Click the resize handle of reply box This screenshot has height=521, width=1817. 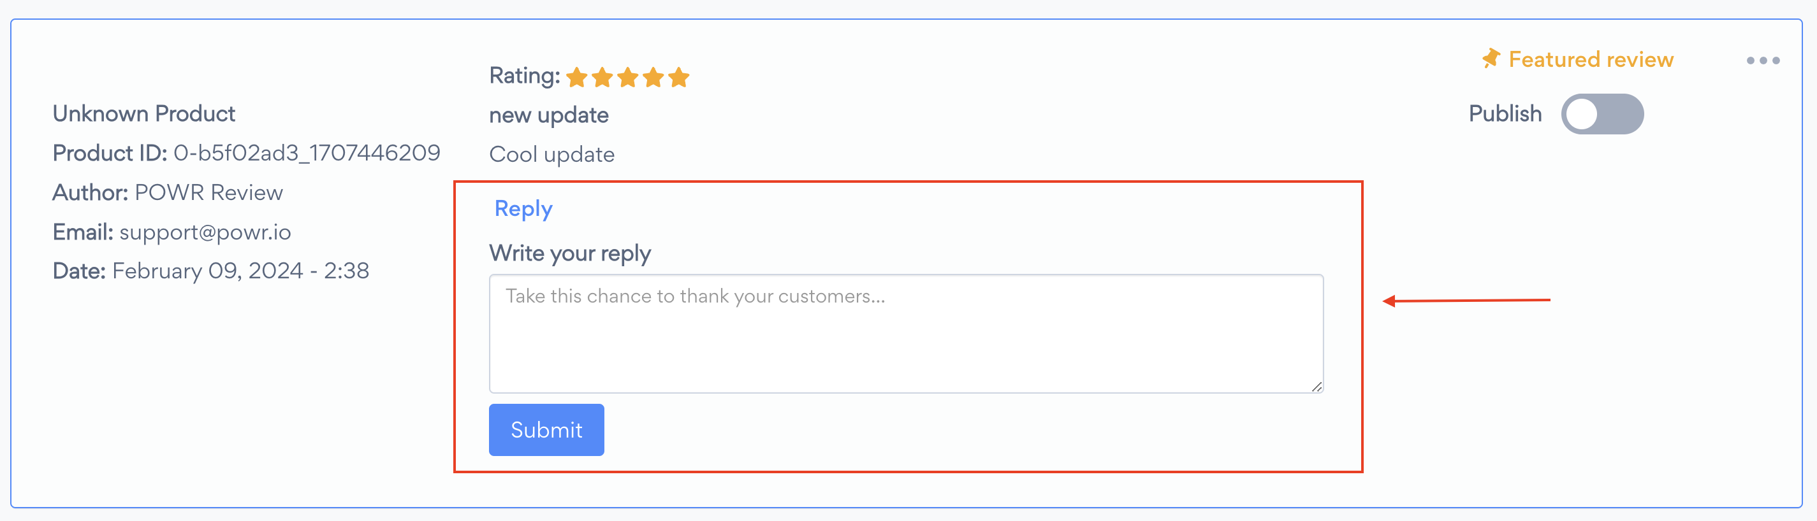point(1316,387)
